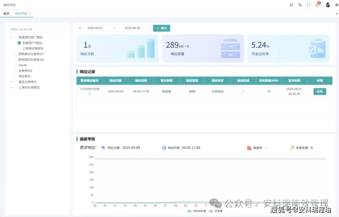Image resolution: width=339 pixels, height=217 pixels.
Task: Switch to the 首页 tab
Action: tap(6, 14)
